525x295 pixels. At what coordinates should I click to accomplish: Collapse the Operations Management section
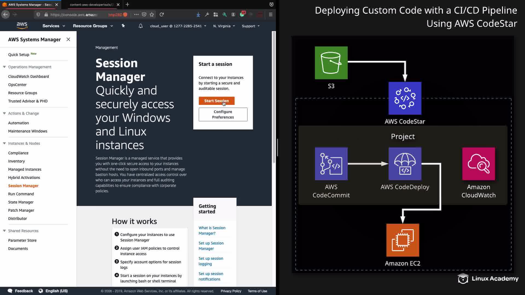tap(4, 67)
